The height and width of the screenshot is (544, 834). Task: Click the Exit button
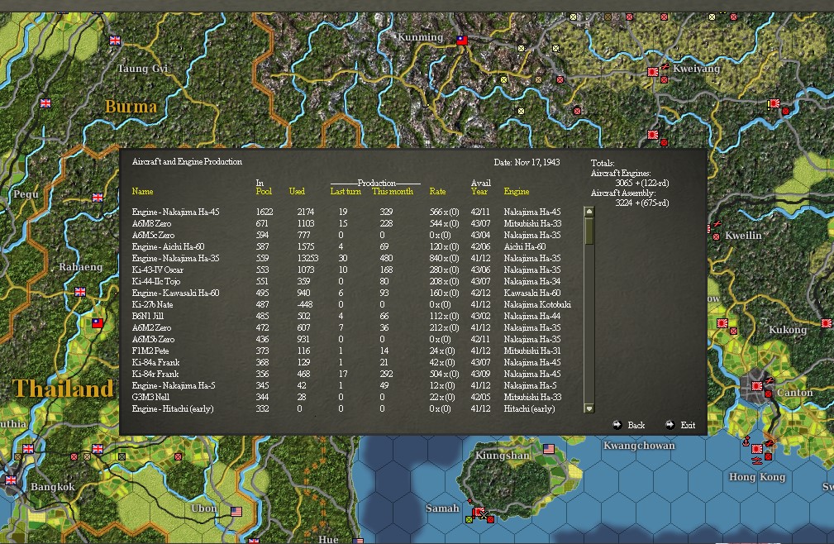[681, 425]
